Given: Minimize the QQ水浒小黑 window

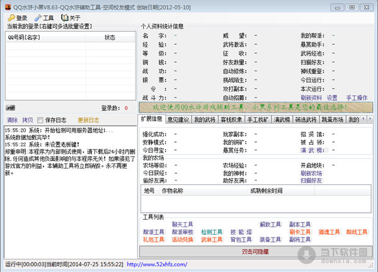Looking at the screenshot, I should (x=337, y=8).
